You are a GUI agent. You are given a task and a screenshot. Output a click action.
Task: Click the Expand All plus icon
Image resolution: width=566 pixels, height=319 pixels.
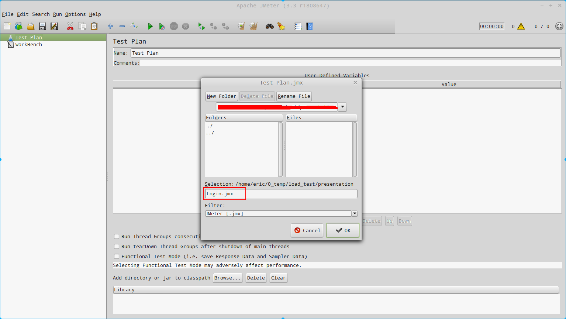click(110, 26)
